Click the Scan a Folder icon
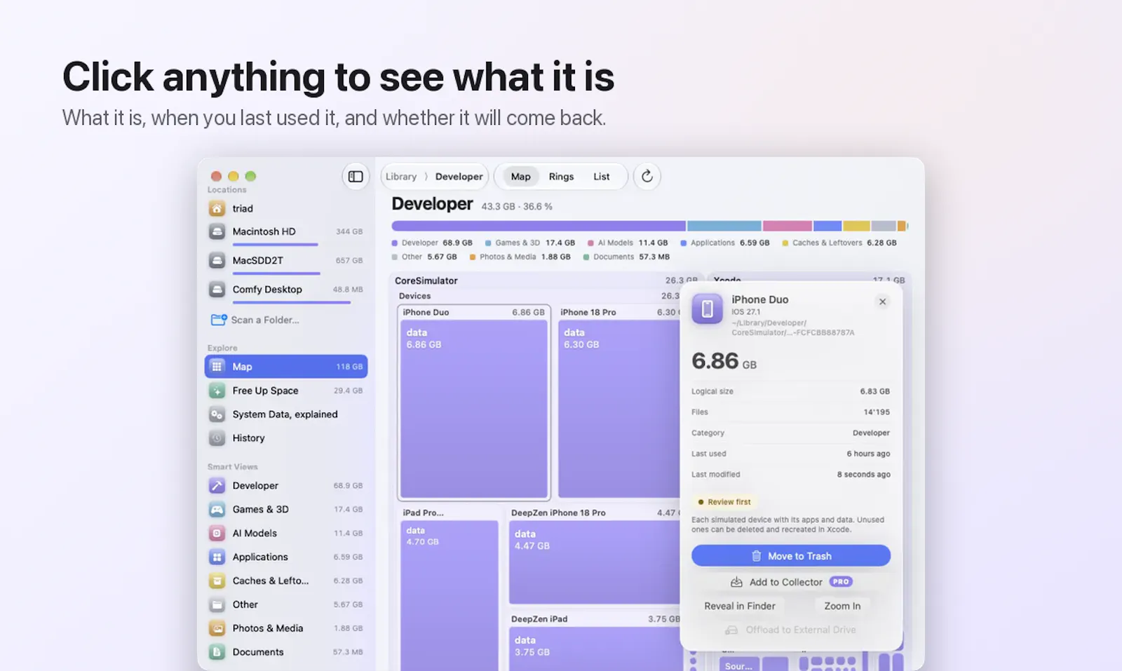1122x671 pixels. (219, 320)
